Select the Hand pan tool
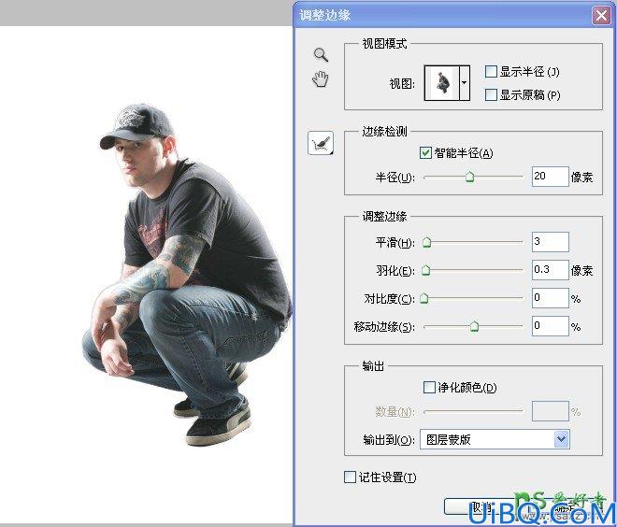Viewport: 617px width, 527px height. point(321,79)
